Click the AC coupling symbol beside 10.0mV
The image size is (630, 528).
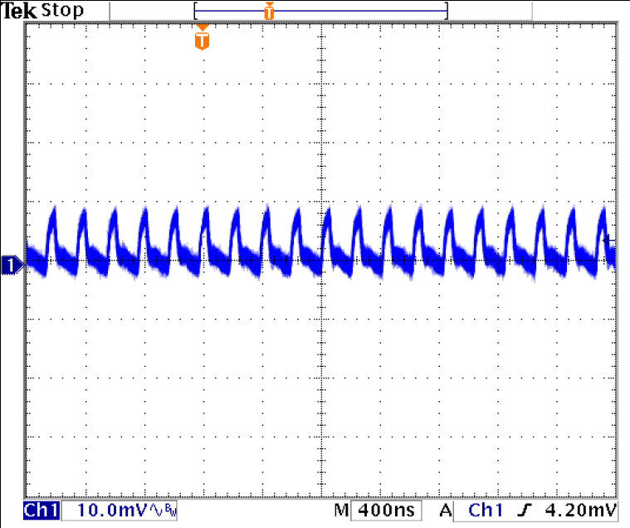156,510
